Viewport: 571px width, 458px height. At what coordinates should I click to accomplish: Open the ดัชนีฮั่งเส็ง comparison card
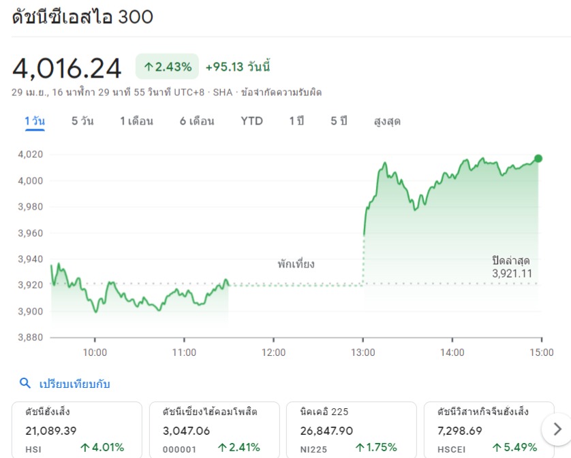[76, 429]
